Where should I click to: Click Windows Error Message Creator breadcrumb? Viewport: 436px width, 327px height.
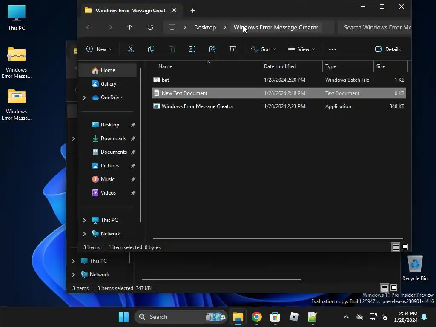[x=276, y=27]
